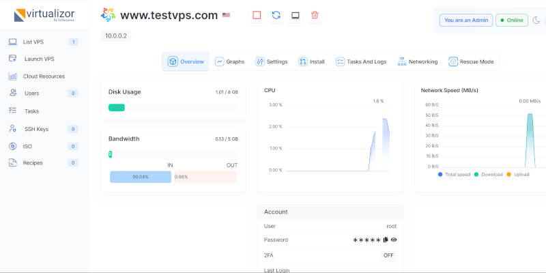Screen dimensions: 546x273
Task: Toggle the 2FA OFF switch
Action: click(388, 255)
